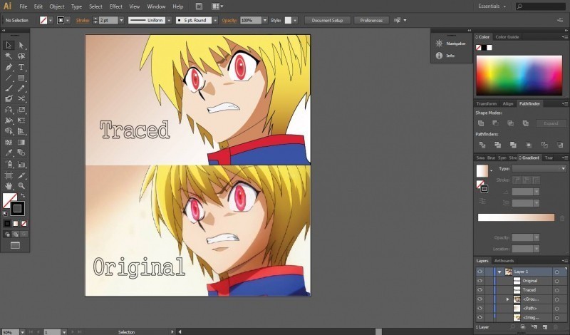The image size is (570, 335).
Task: Open stroke weight dropdown arrow
Action: tap(121, 21)
